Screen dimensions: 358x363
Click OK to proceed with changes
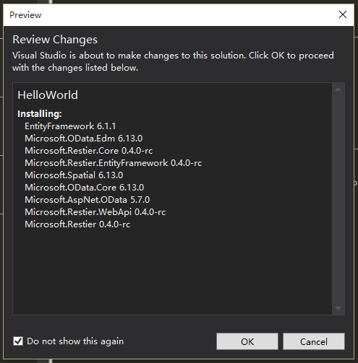247,341
